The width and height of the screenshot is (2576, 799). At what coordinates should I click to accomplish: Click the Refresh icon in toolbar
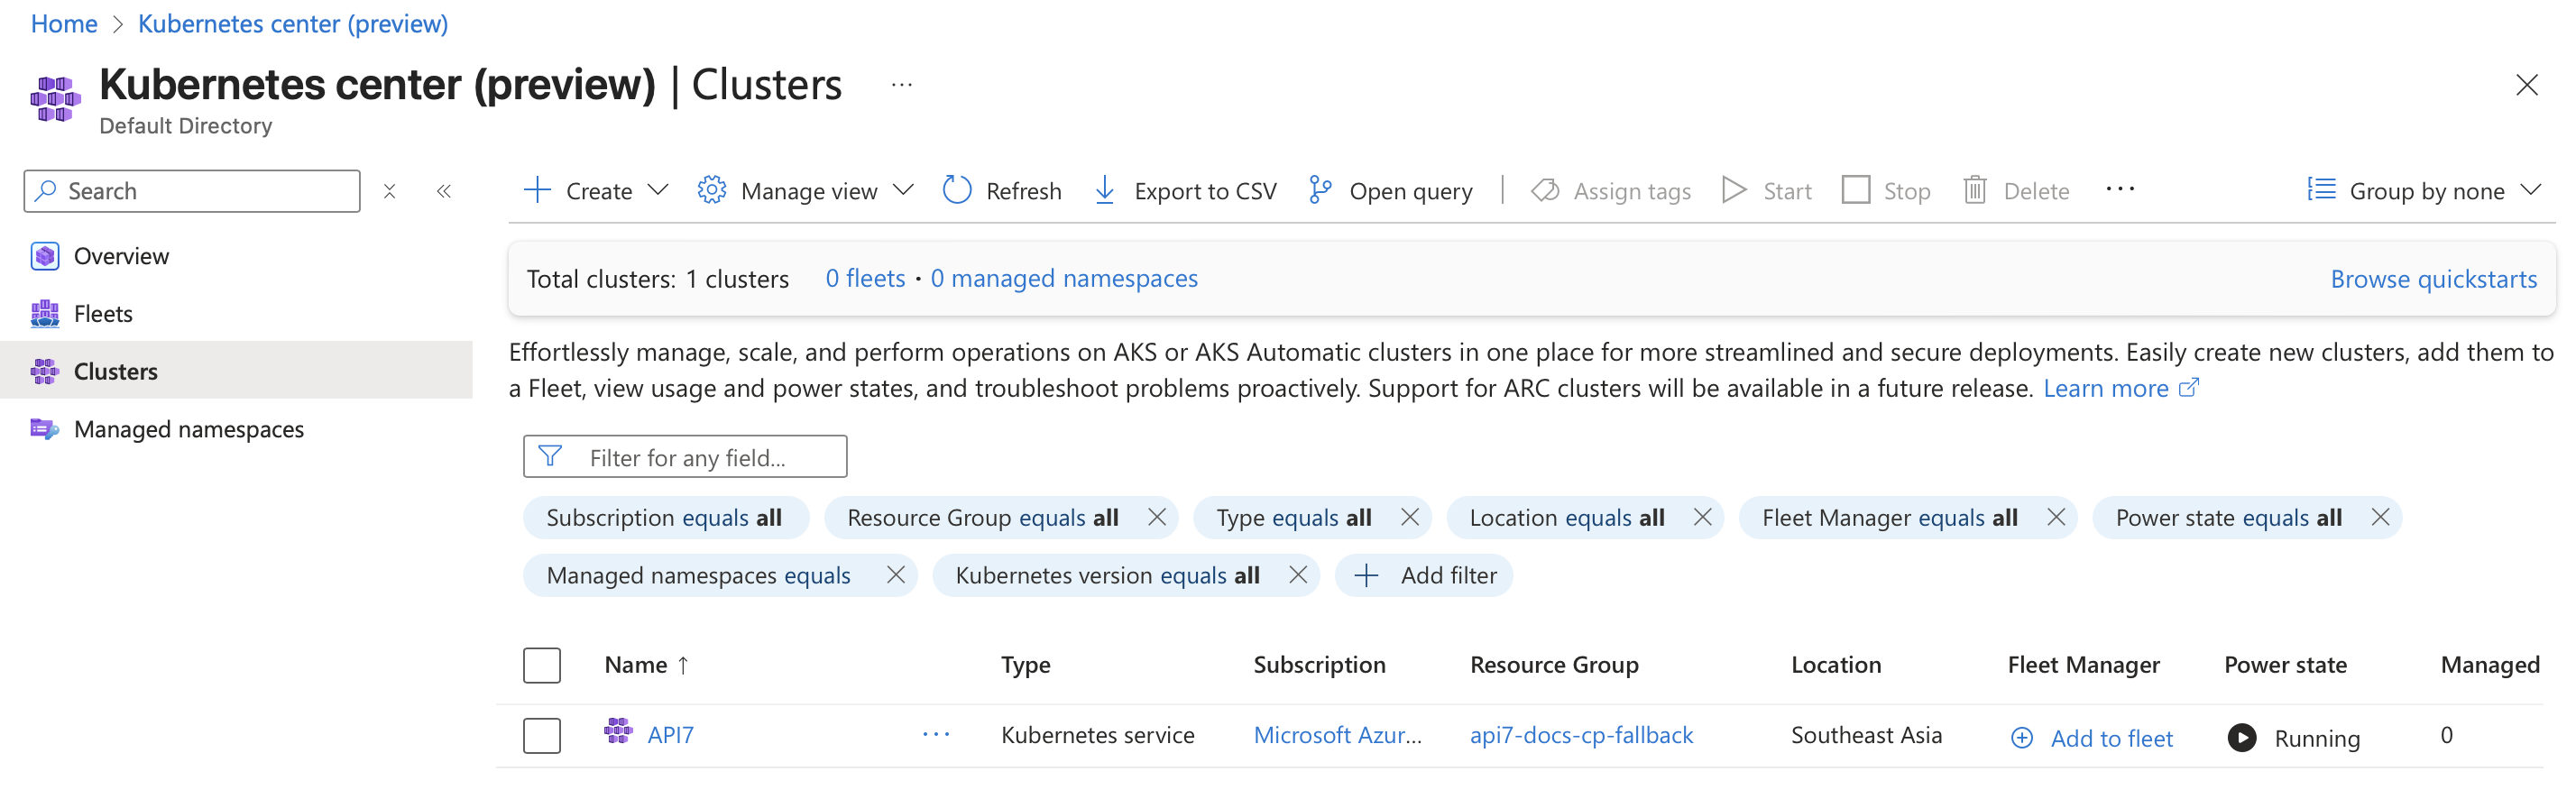(x=956, y=190)
